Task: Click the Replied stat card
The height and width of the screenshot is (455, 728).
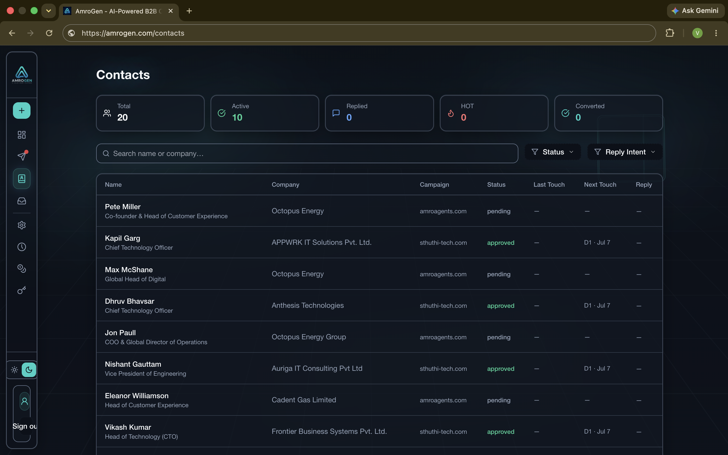Action: point(379,113)
